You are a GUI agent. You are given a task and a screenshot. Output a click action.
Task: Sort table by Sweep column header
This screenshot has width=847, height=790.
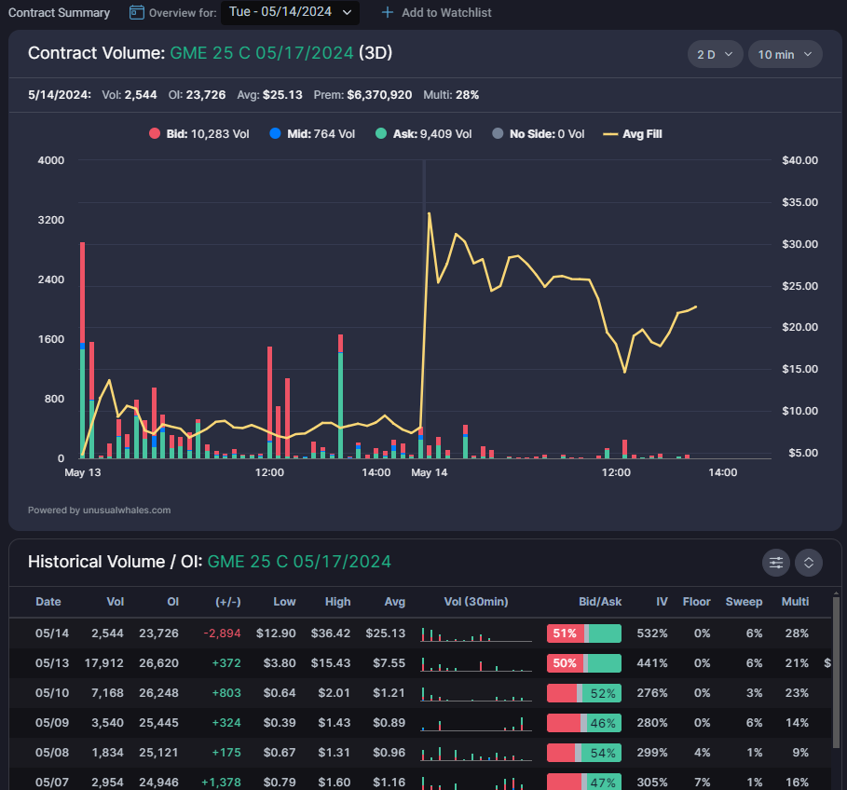click(744, 602)
